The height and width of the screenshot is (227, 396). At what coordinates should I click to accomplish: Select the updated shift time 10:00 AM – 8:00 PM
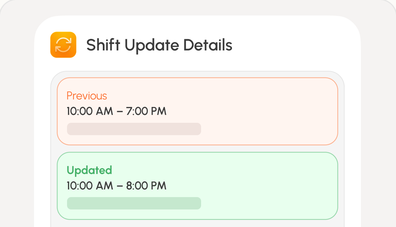(117, 186)
